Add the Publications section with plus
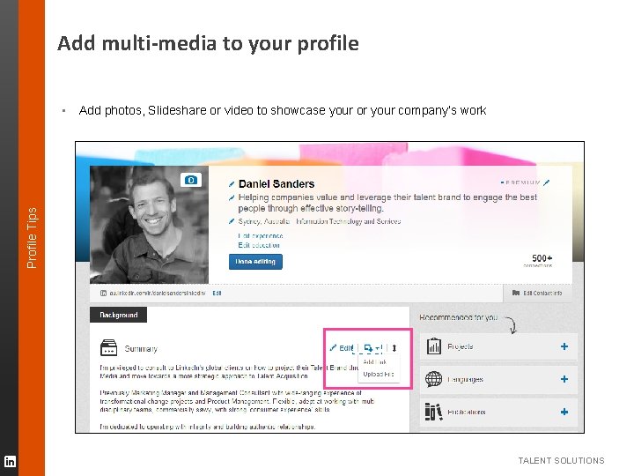Screen dimensions: 634x476 (564, 412)
